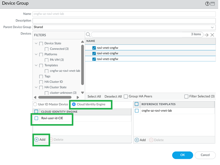The image size is (220, 165).
Task: Collapse the Platforms filter group
Action: click(x=36, y=54)
